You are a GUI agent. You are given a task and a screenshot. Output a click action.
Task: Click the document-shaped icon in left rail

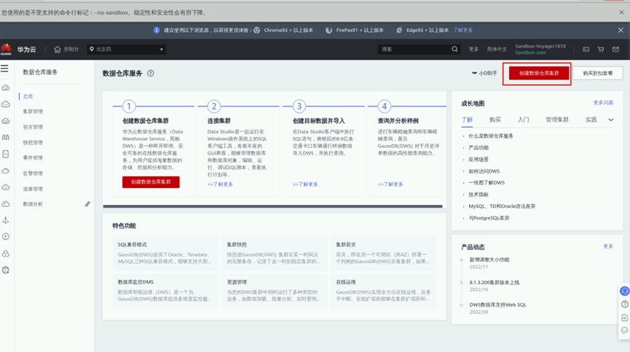(6, 154)
